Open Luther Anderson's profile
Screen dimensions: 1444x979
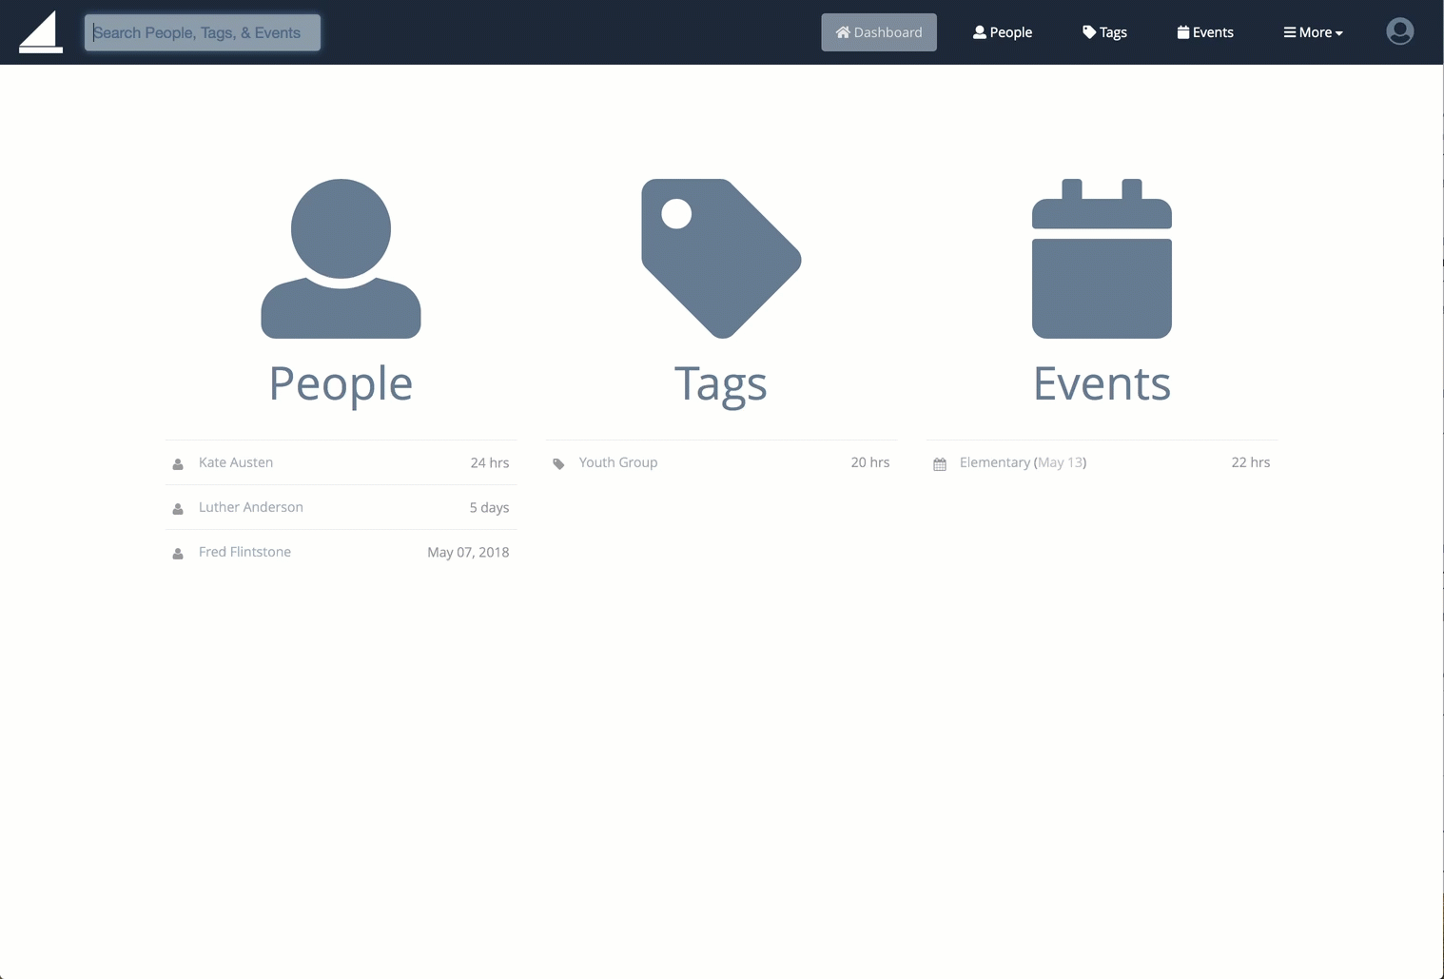(x=251, y=507)
